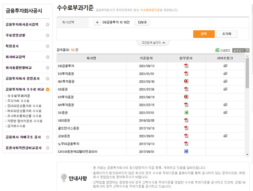Open SK증권 site link icon
The image size is (253, 191).
225,112
